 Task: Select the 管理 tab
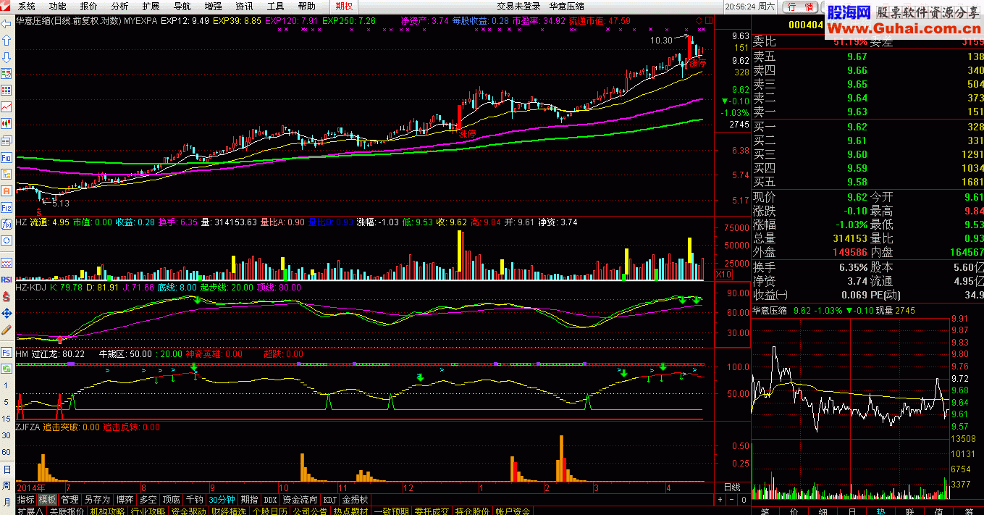click(70, 500)
